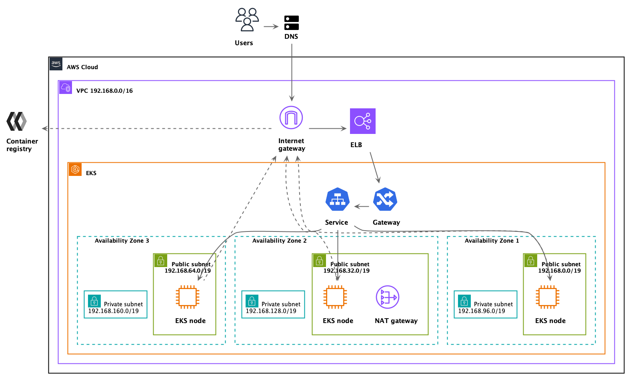The height and width of the screenshot is (375, 626).
Task: Select the DNS server icon
Action: point(292,23)
